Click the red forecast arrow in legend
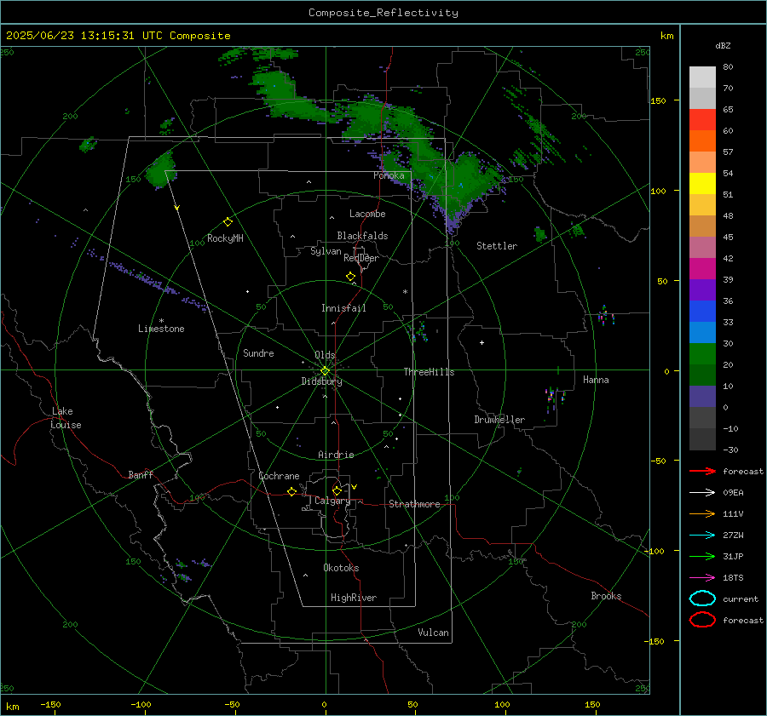This screenshot has width=767, height=716. 702,471
